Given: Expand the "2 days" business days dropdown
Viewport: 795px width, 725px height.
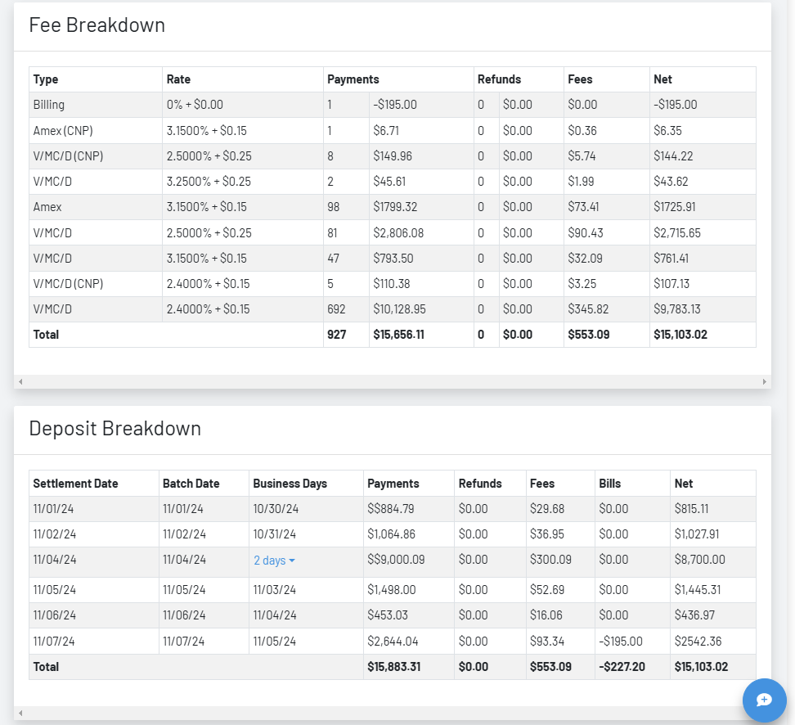Looking at the screenshot, I should click(274, 561).
